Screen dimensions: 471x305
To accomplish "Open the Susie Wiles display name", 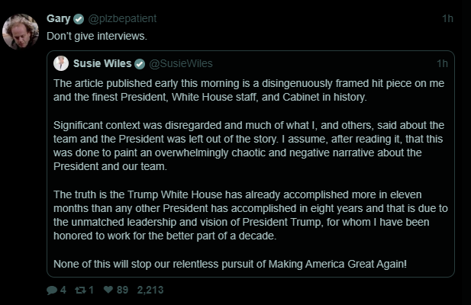I will pyautogui.click(x=103, y=63).
